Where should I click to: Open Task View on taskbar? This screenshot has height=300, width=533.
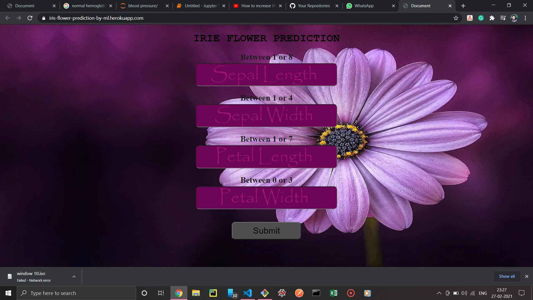point(161,293)
